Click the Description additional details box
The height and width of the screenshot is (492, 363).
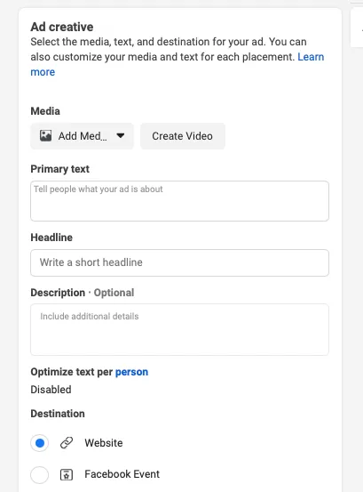(179, 329)
